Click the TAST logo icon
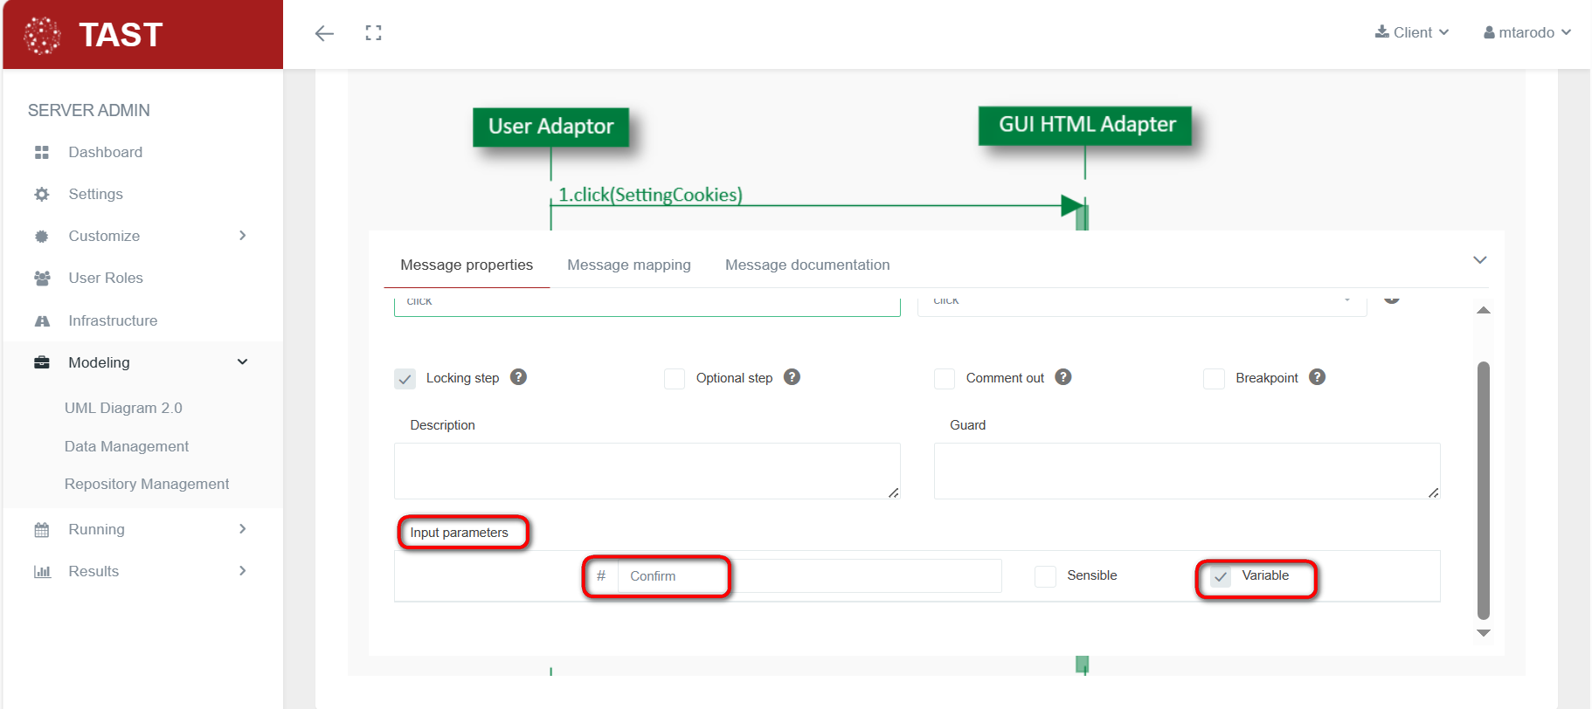 coord(42,35)
